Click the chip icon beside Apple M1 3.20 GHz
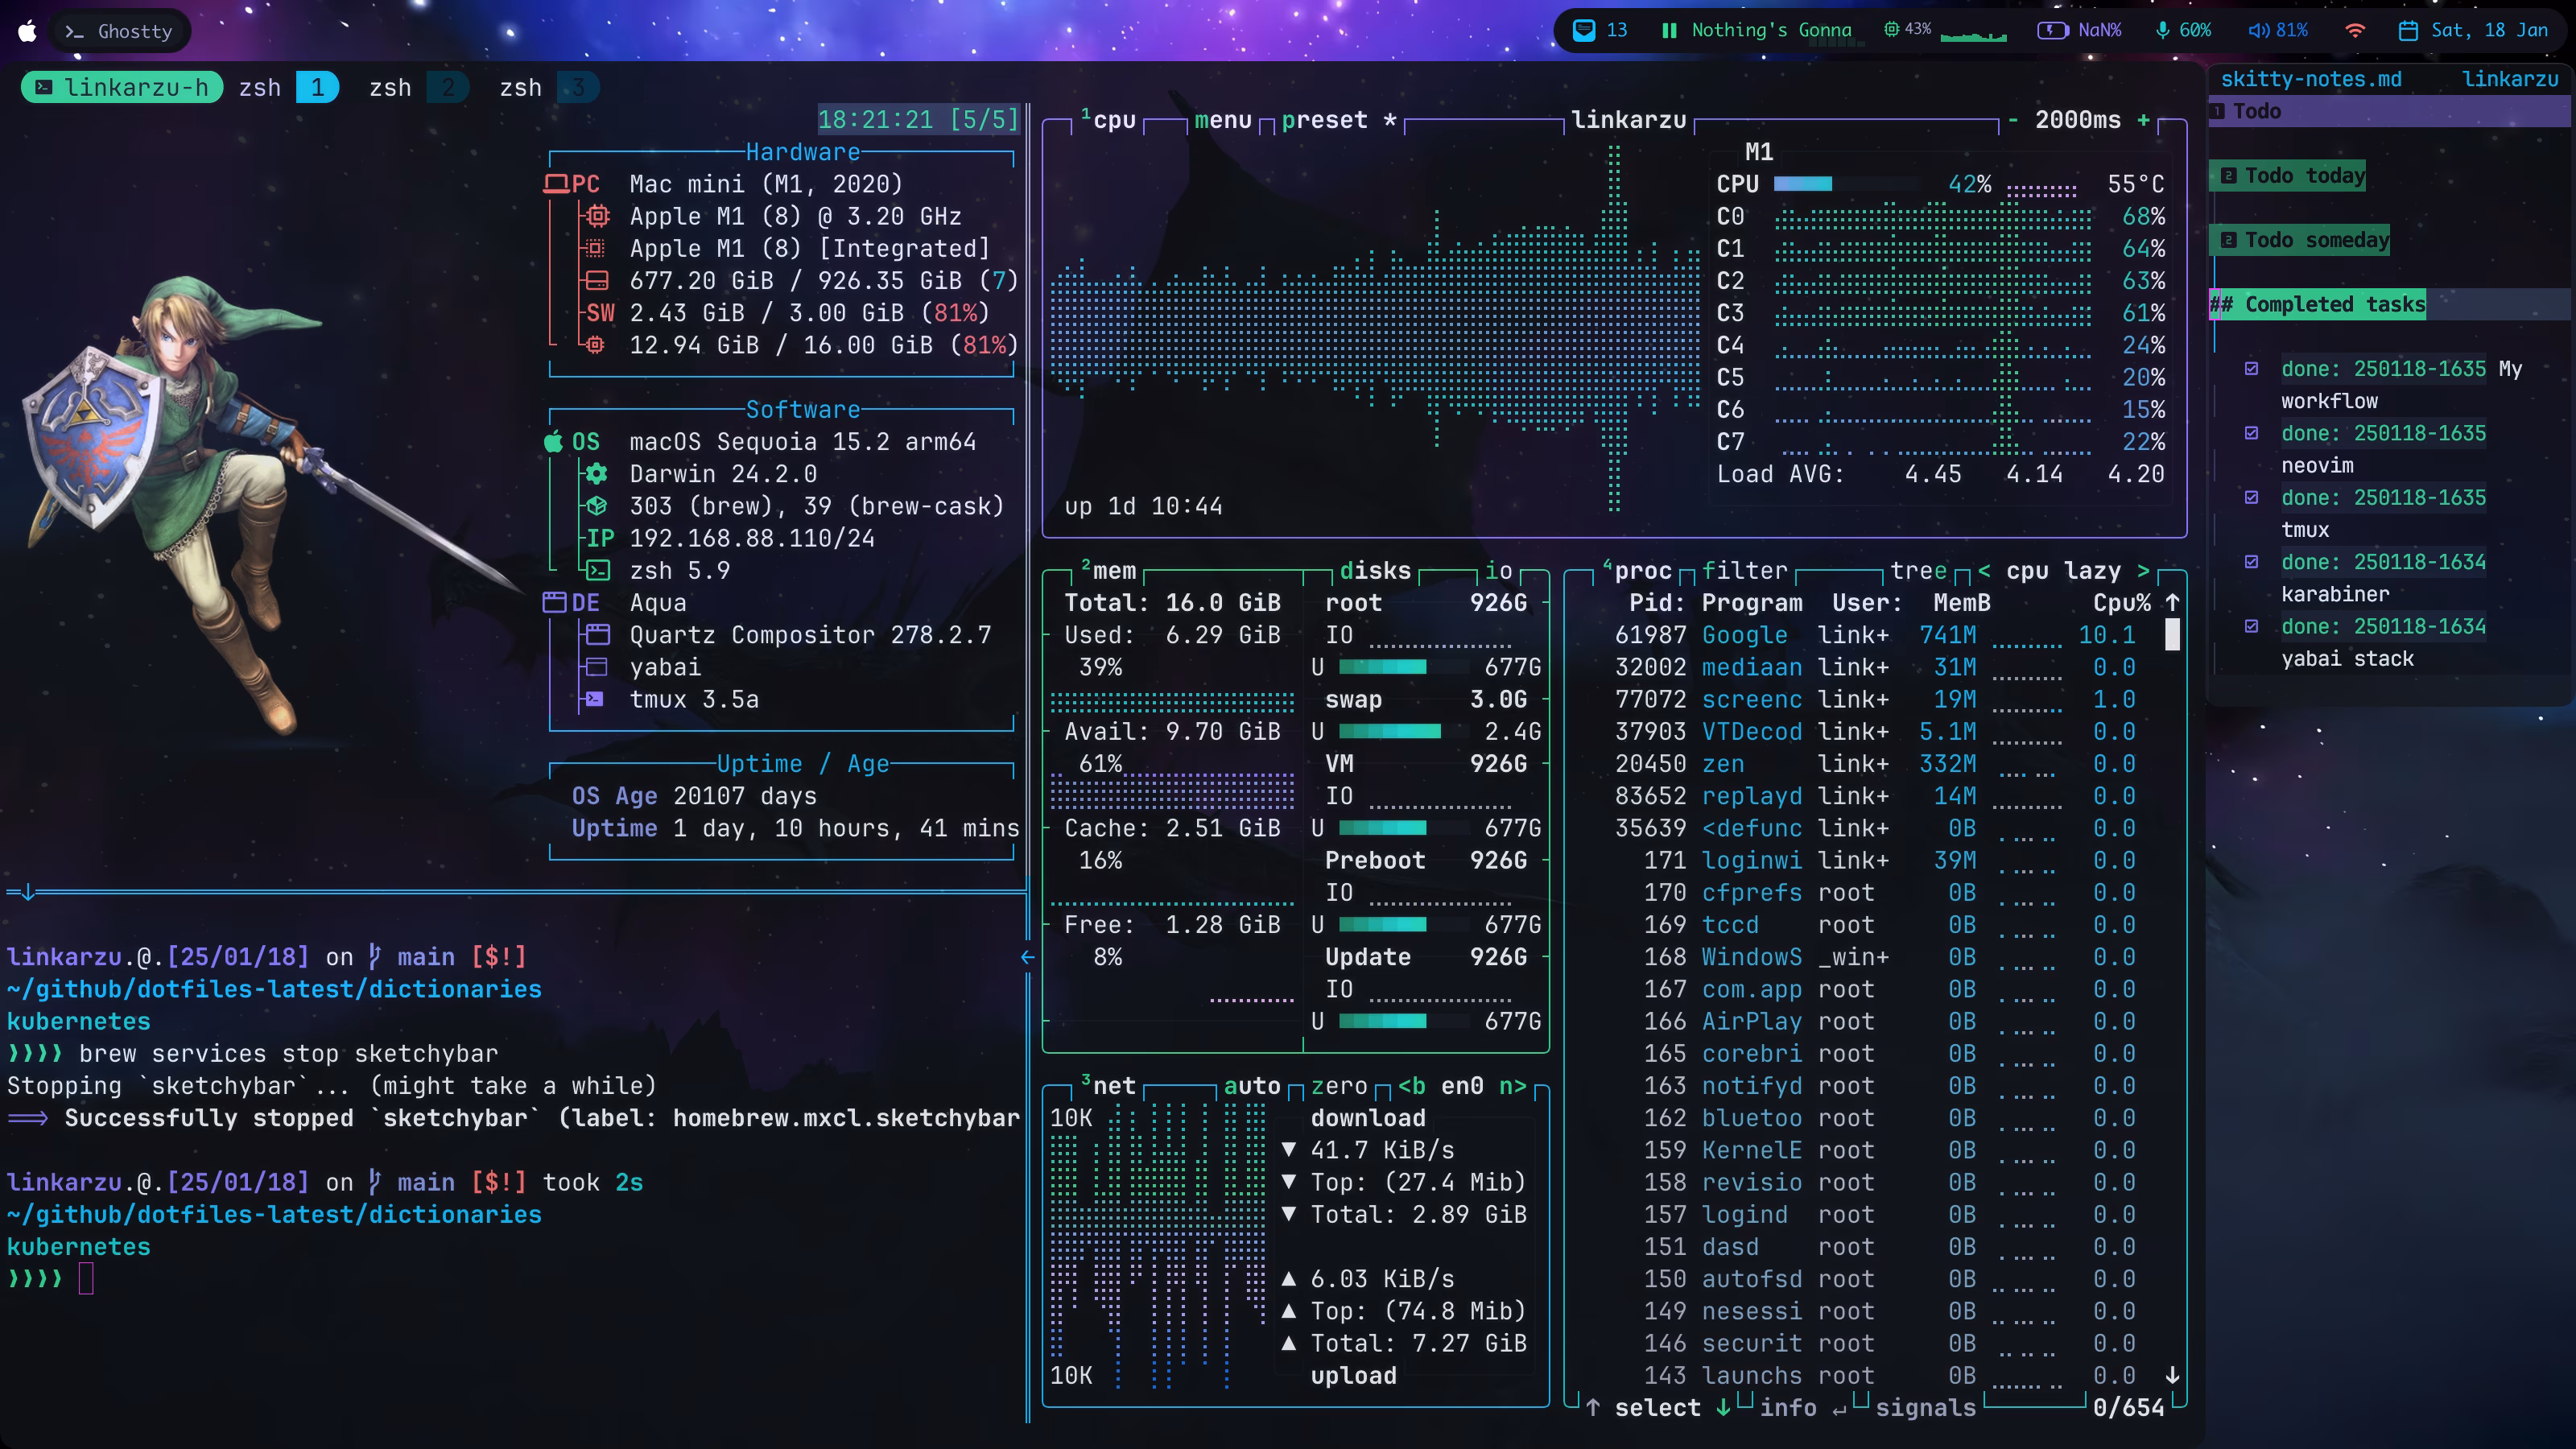This screenshot has width=2576, height=1449. click(x=597, y=216)
